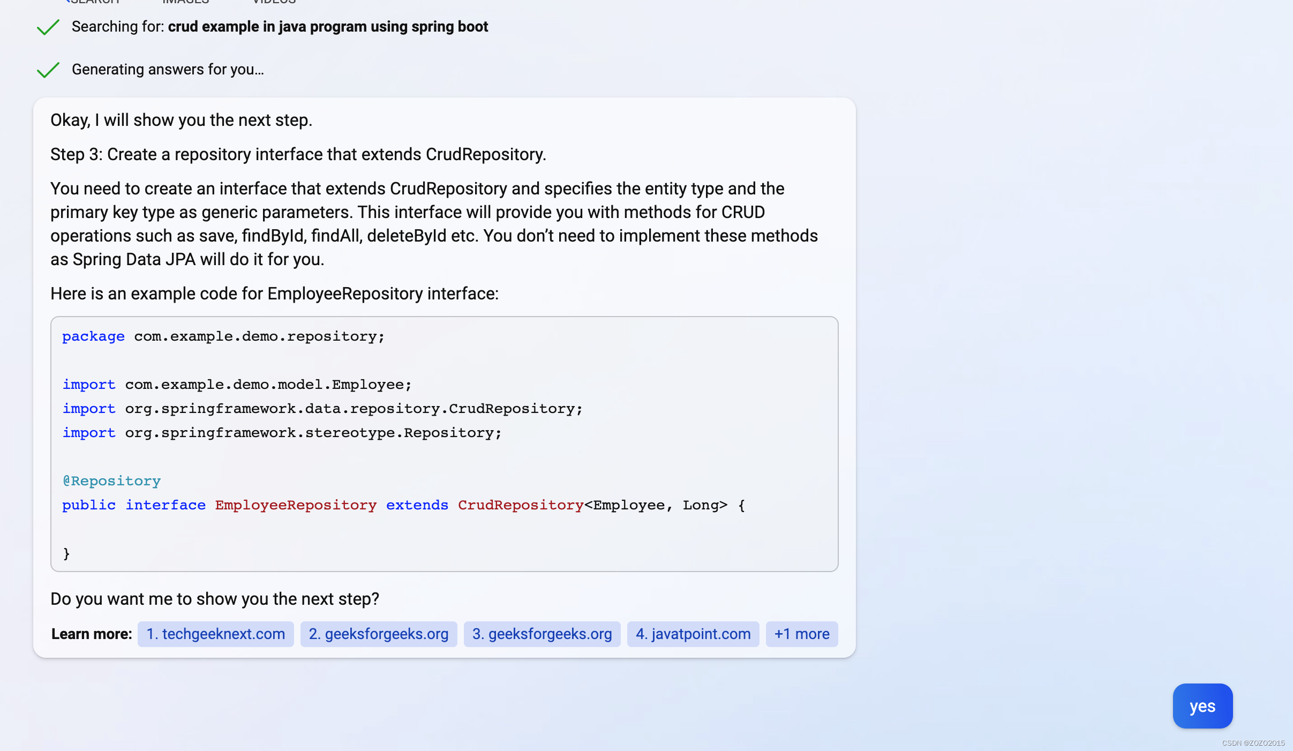The width and height of the screenshot is (1293, 751).
Task: Open the SEARCH tab
Action: [x=95, y=2]
